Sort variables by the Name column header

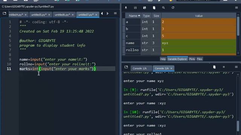pyautogui.click(x=133, y=16)
